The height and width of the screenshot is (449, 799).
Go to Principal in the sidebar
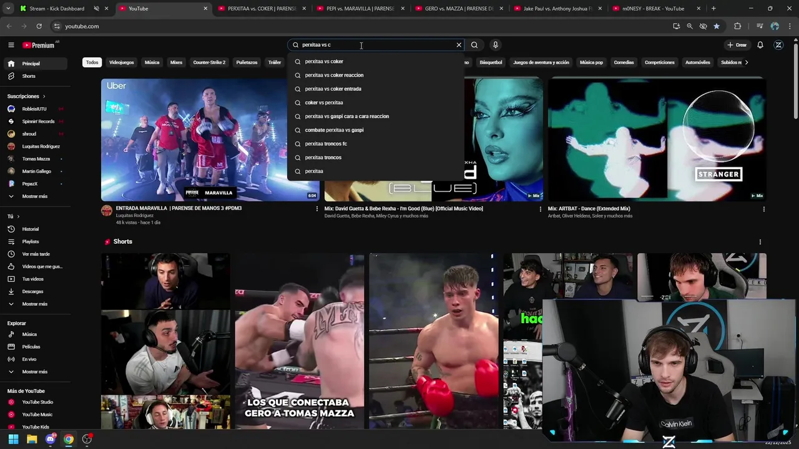pyautogui.click(x=35, y=64)
